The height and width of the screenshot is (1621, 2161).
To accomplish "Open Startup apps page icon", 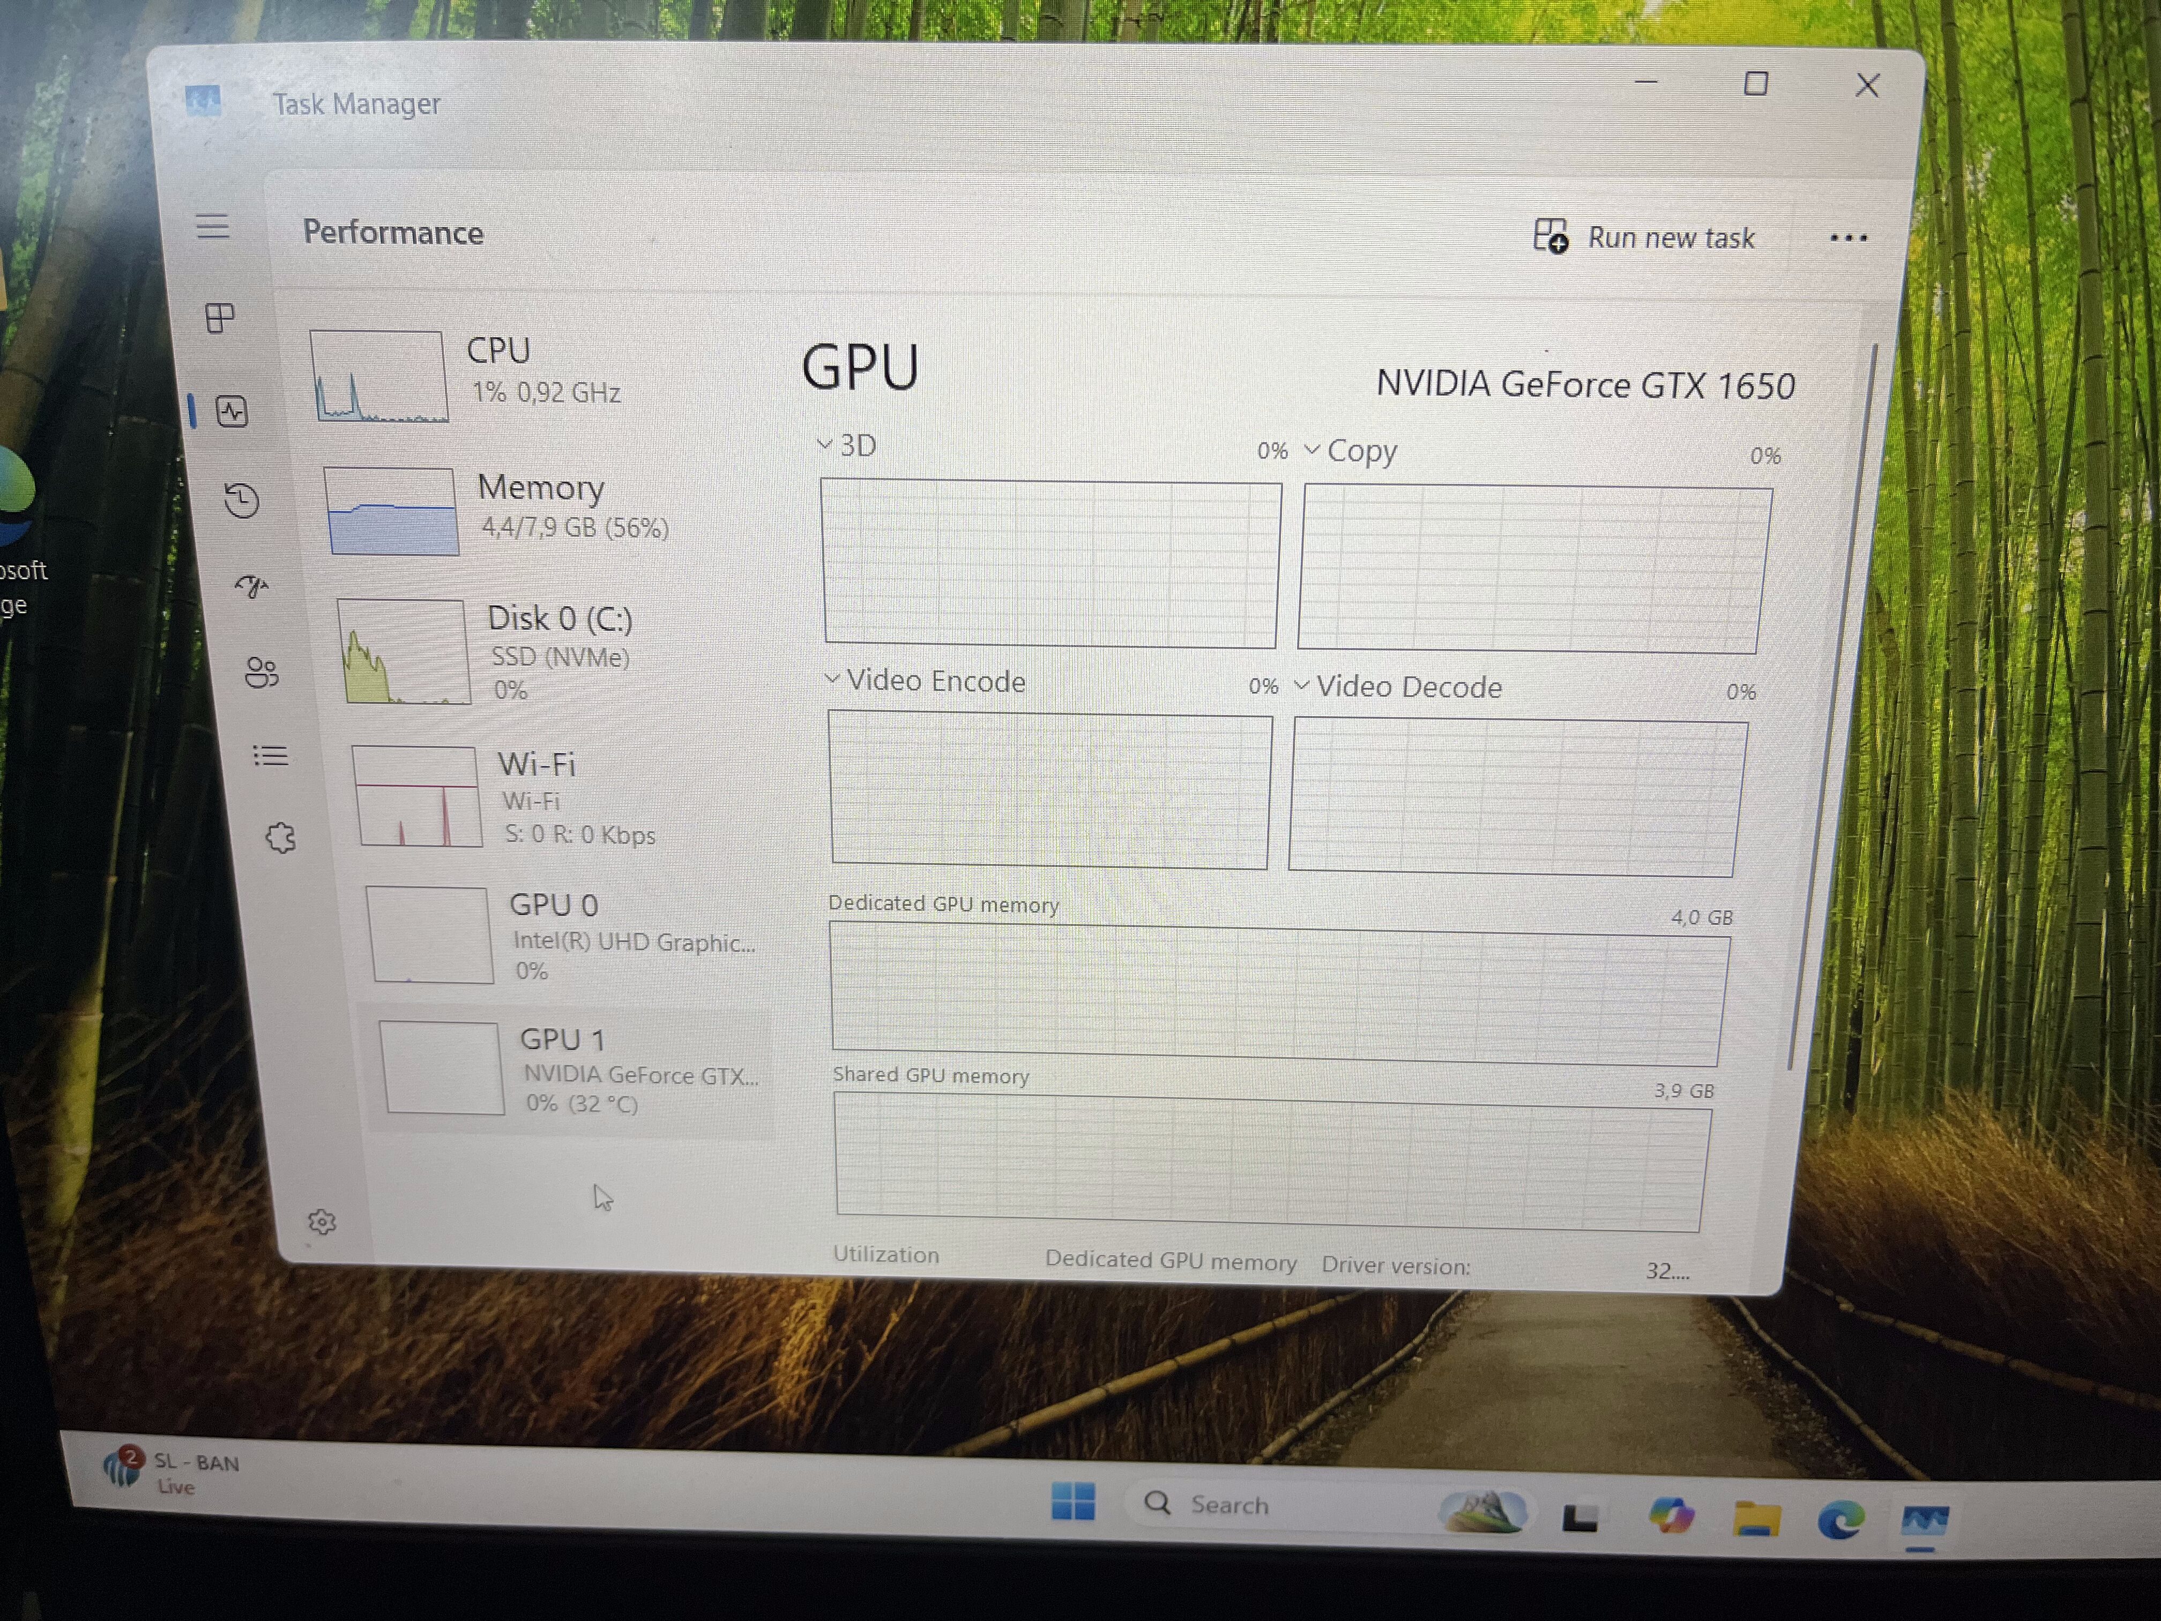I will [x=252, y=585].
